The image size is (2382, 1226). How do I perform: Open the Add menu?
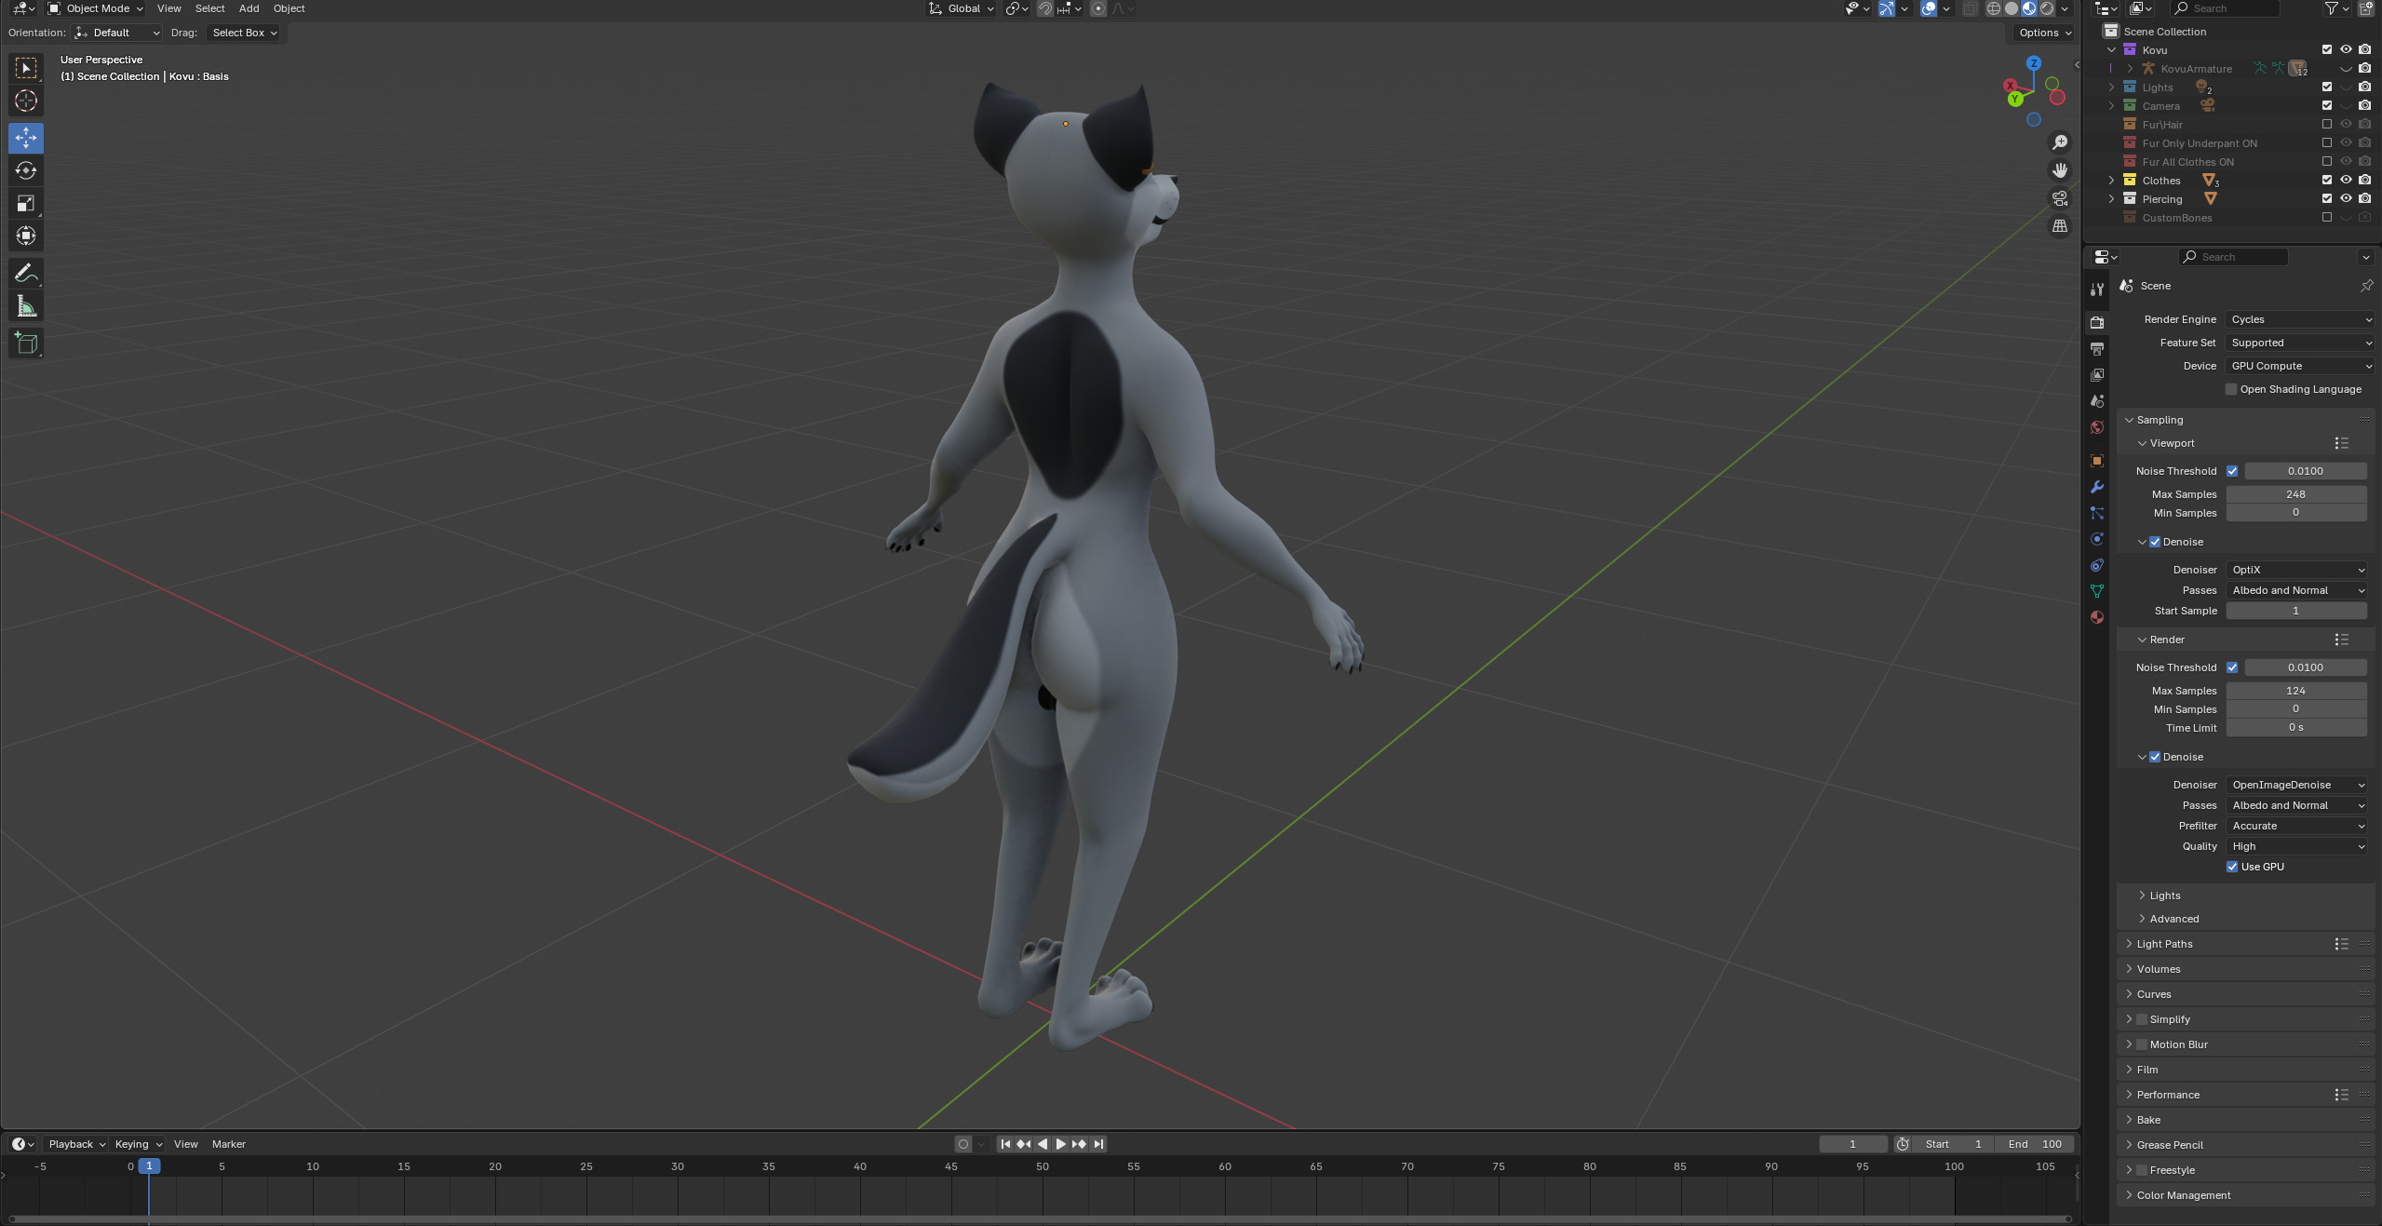pos(249,8)
